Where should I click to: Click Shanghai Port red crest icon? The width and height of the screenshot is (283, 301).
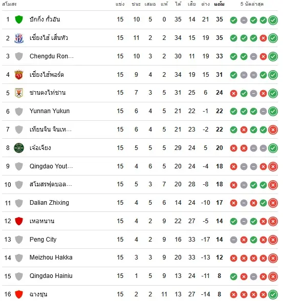19,75
